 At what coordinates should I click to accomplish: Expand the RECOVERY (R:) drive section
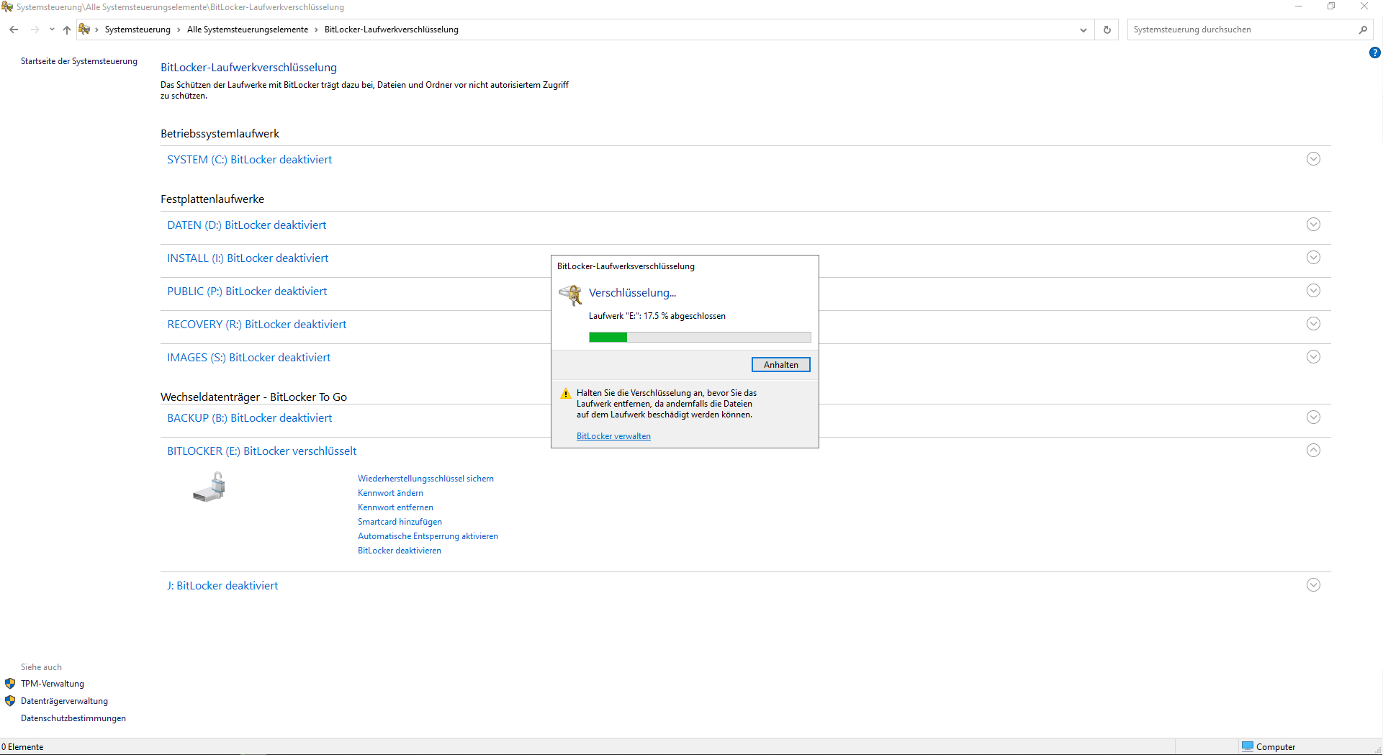click(1313, 324)
